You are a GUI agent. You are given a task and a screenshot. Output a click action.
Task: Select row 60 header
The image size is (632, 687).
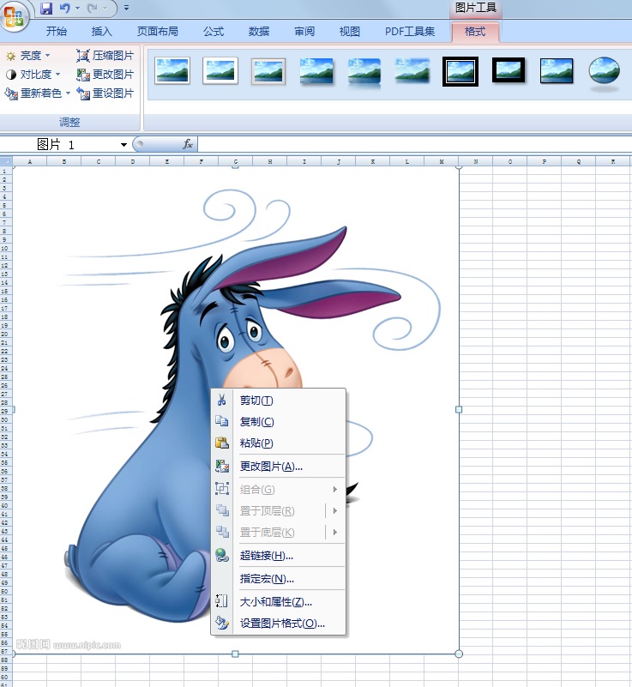pyautogui.click(x=6, y=677)
